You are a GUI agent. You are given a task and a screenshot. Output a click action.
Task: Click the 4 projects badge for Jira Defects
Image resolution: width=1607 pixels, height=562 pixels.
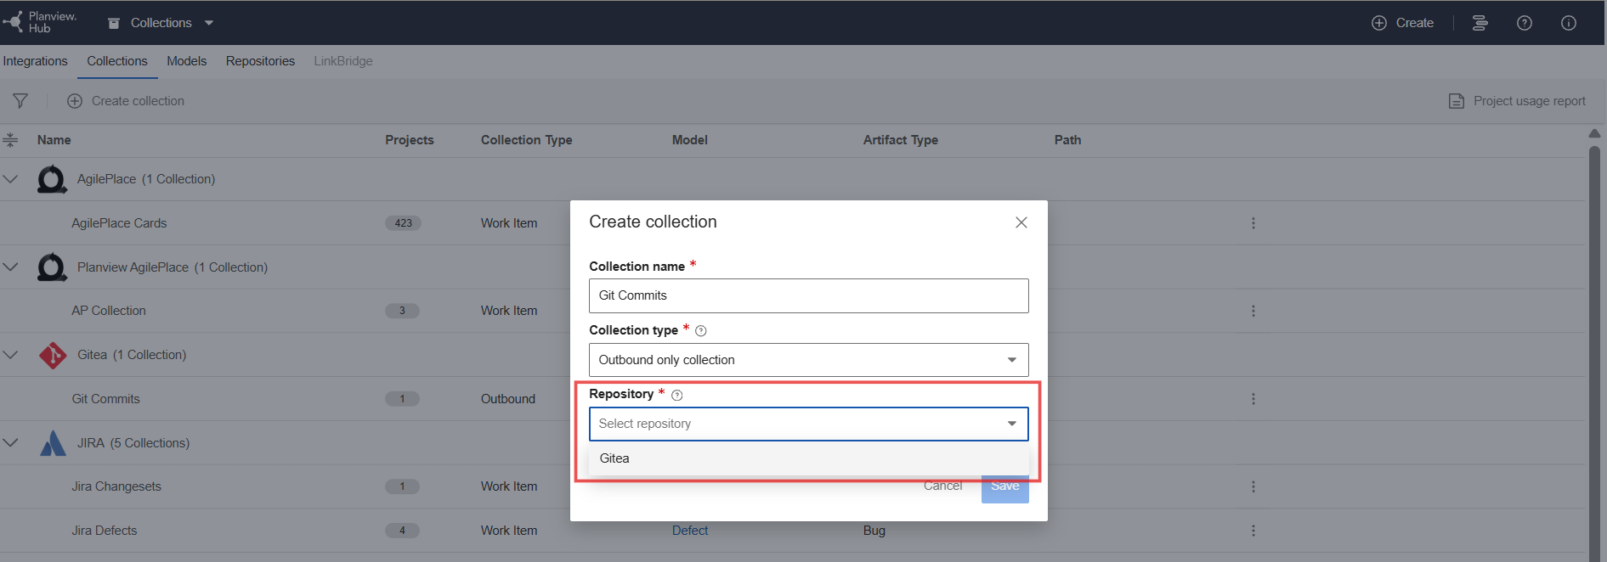[x=402, y=531]
